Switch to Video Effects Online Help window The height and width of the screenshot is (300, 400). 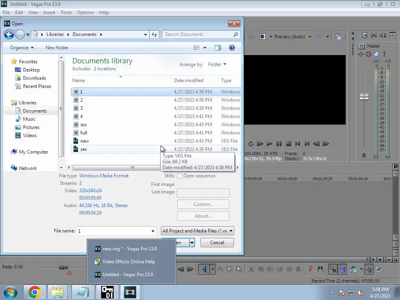[x=131, y=262]
